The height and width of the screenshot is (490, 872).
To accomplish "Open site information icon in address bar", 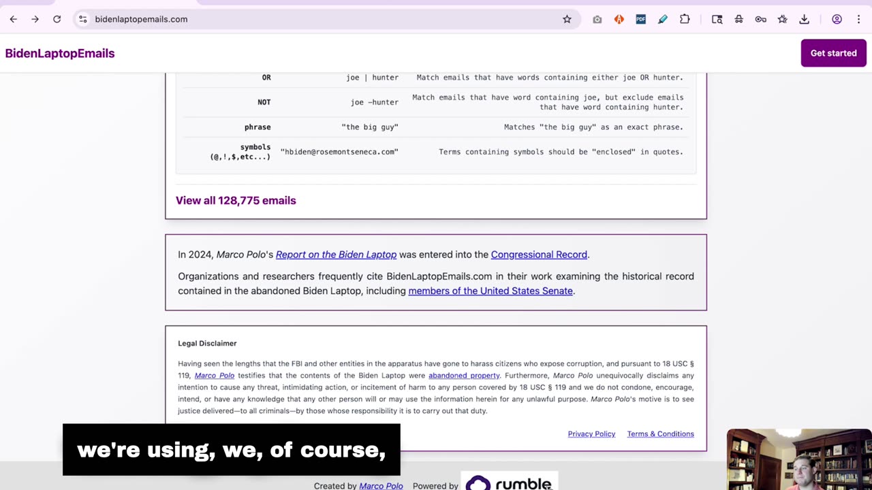I will pyautogui.click(x=83, y=19).
